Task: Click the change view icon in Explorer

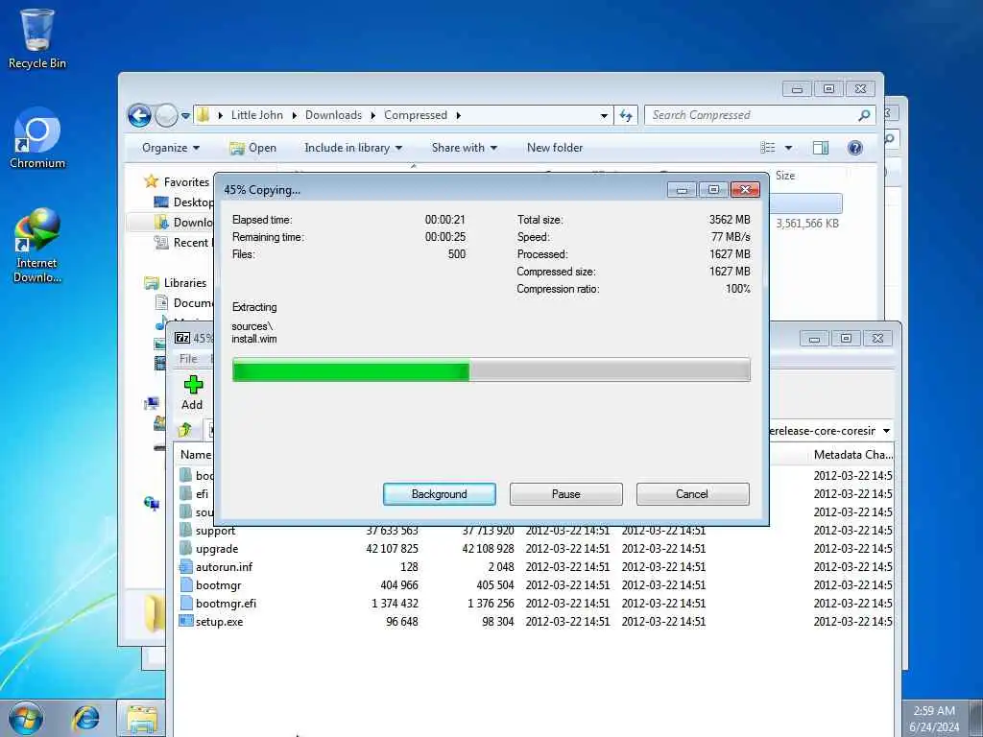Action: click(x=767, y=148)
